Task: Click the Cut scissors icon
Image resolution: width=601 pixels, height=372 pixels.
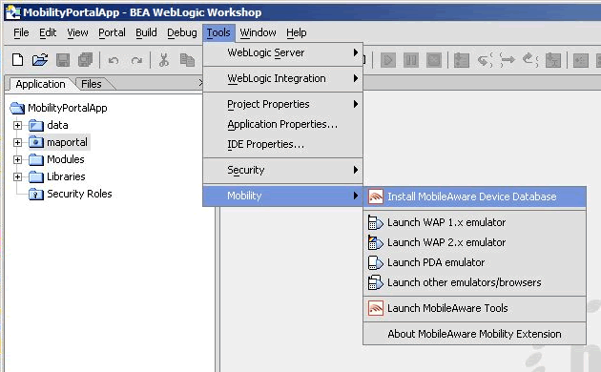Action: point(164,60)
